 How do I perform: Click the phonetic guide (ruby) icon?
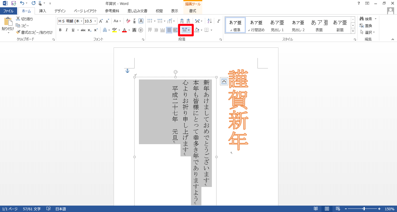point(135,21)
